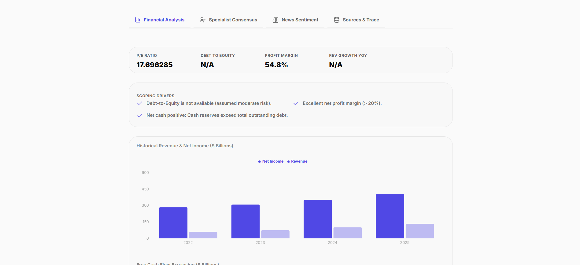Click the 600 y-axis tick label
Screen dimensions: 580x265
pos(145,173)
